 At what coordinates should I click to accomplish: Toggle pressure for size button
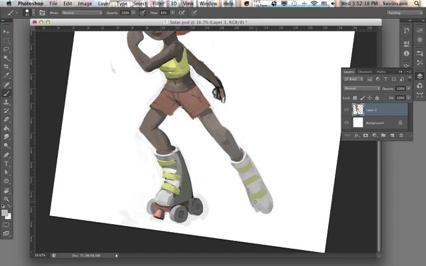pos(194,13)
